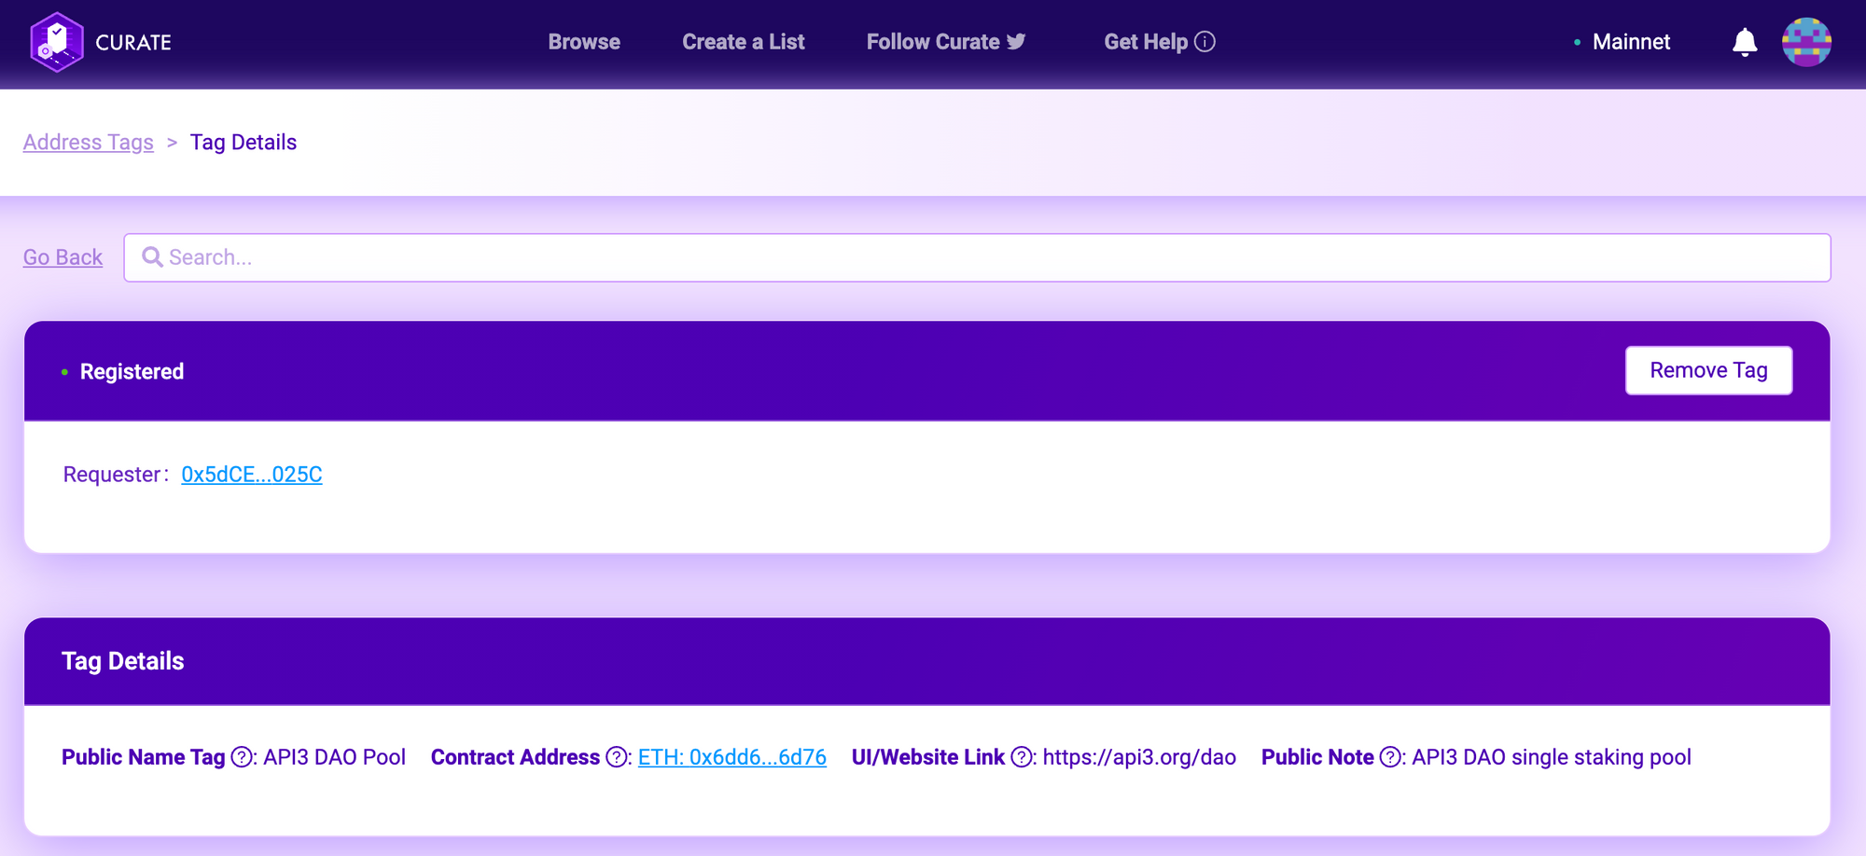Click the Go Back link

point(63,257)
